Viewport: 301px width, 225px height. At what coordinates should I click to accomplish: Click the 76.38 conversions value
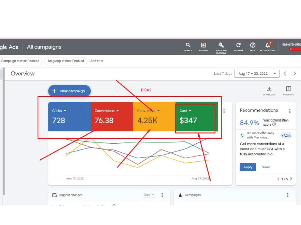pos(104,121)
